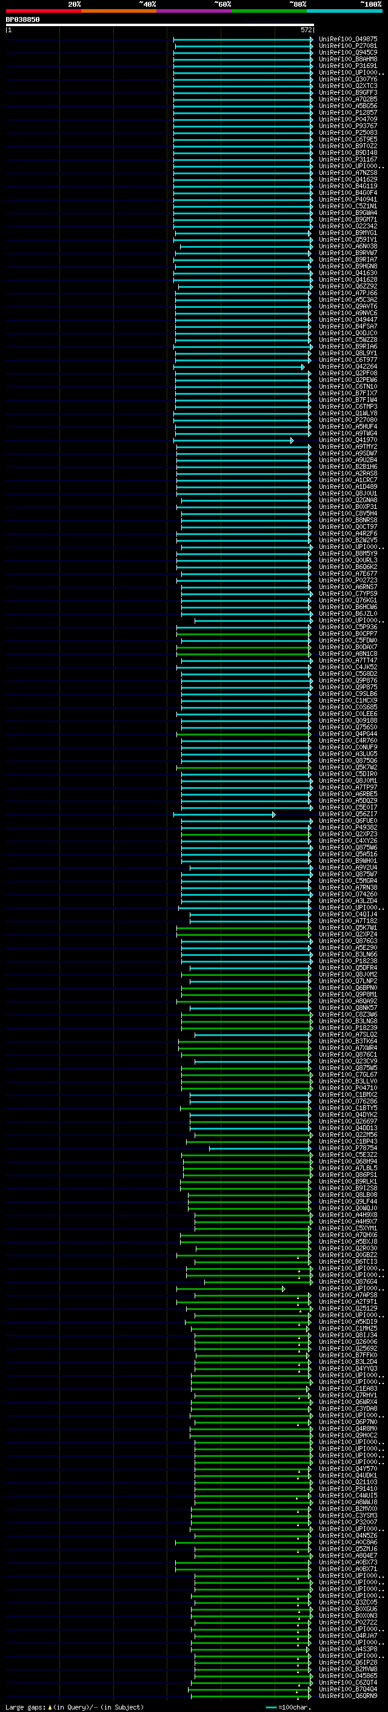Open hit UniRef100_Q307Y6
This screenshot has height=1712, width=388.
point(347,79)
